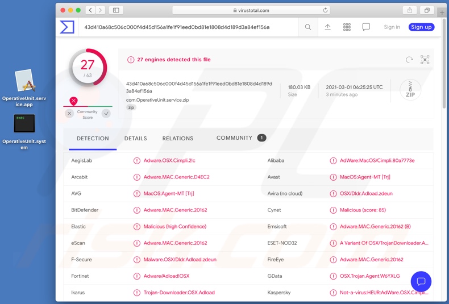The image size is (449, 304).
Task: Click 'Adware/Adload!OSX' Fortinet result
Action: 167,276
